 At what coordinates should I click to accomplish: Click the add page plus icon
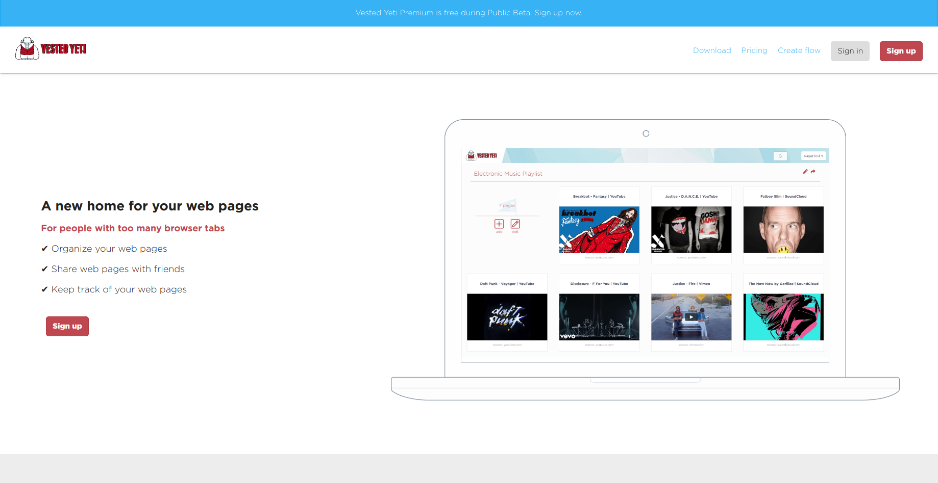499,224
